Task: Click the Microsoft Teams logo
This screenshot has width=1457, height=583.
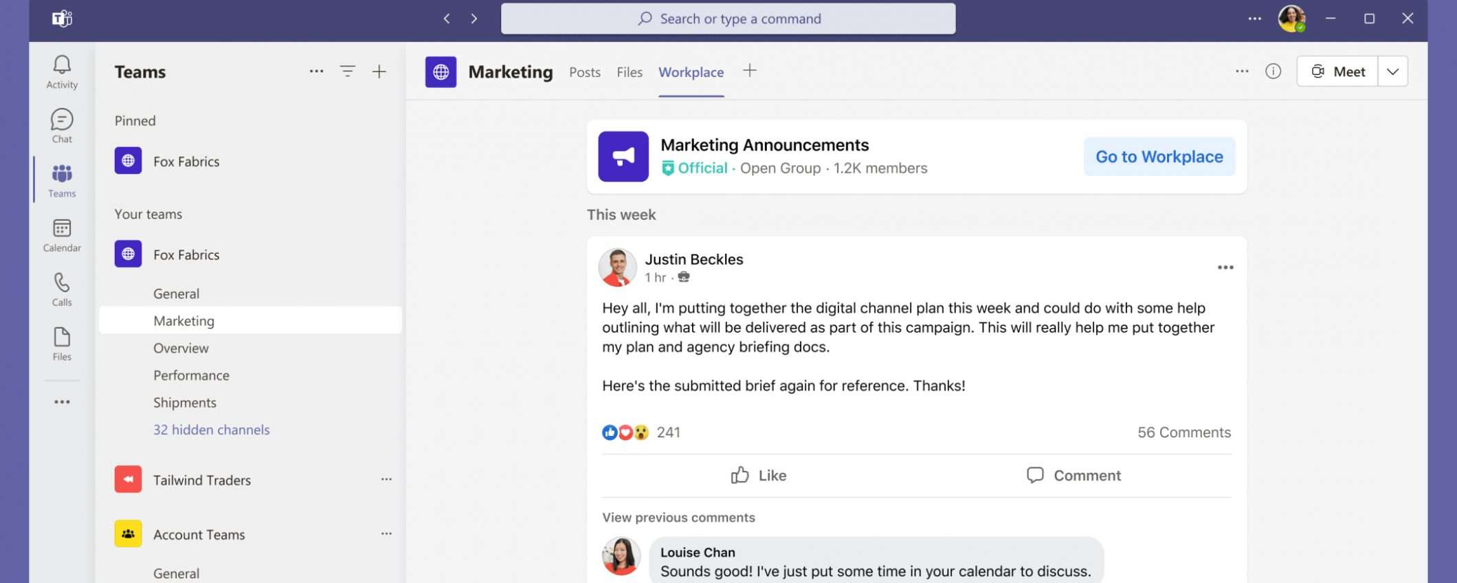Action: point(62,19)
